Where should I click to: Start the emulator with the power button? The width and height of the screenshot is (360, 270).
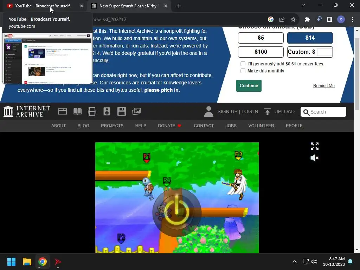[x=177, y=212]
